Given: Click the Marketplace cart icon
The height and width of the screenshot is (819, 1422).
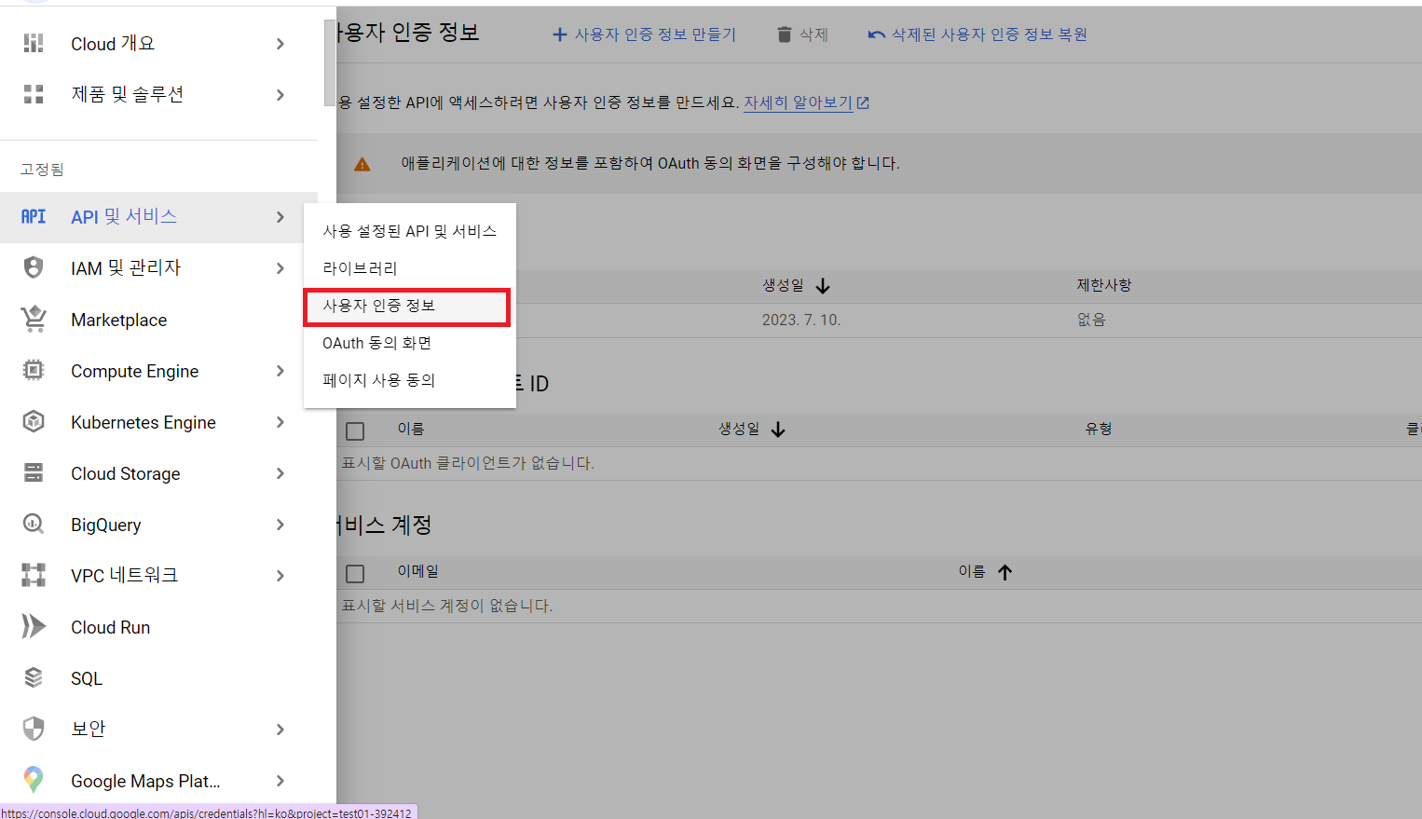Looking at the screenshot, I should (34, 319).
